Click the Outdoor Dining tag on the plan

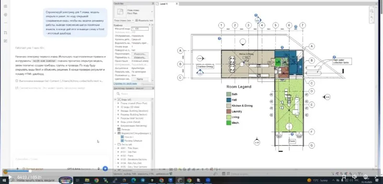205,67
